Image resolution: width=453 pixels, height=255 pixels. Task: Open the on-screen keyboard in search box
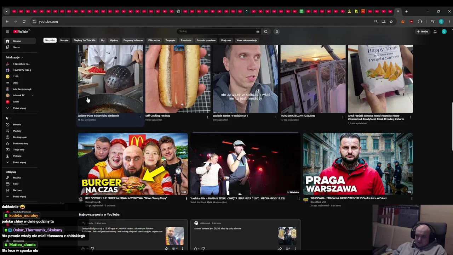(258, 32)
